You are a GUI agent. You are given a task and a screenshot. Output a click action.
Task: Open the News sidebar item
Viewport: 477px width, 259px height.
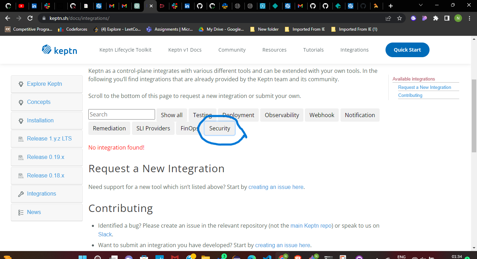[x=34, y=212]
